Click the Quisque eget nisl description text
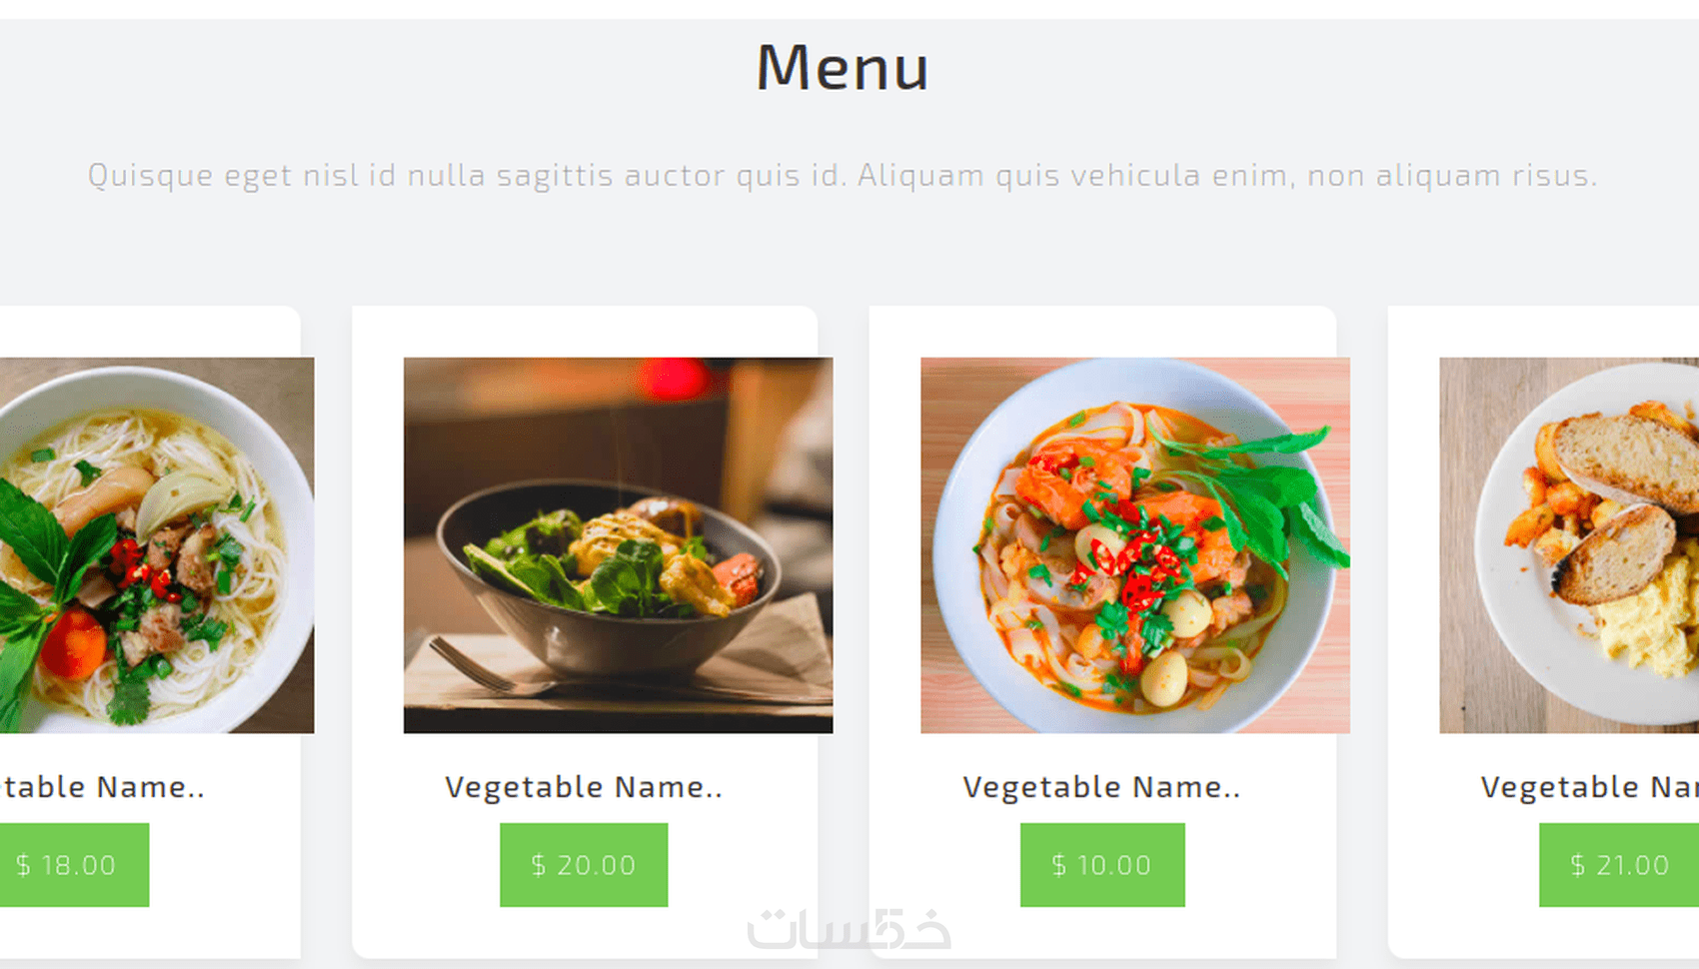This screenshot has height=969, width=1699. [843, 176]
